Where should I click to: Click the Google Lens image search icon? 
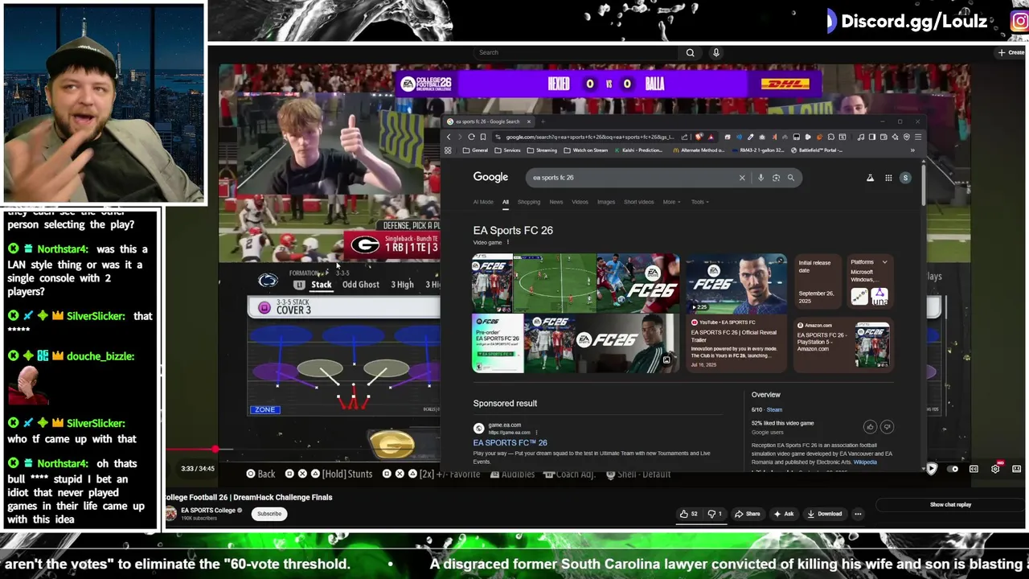click(776, 178)
